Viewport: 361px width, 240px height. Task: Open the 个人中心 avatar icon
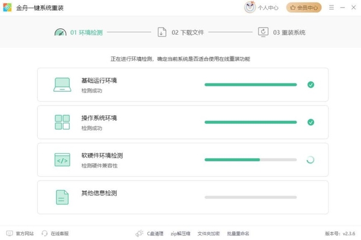point(250,7)
